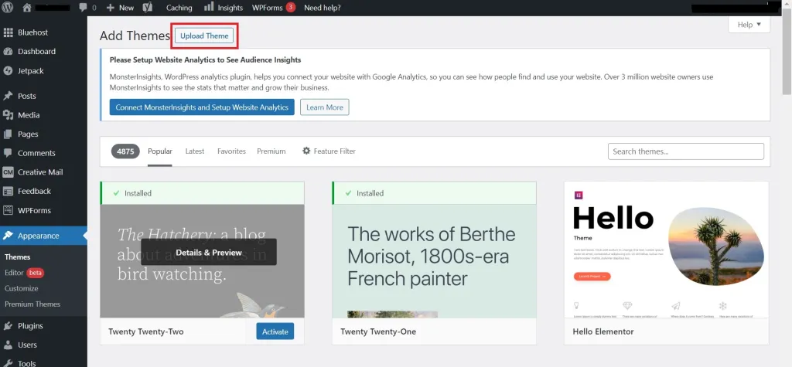The height and width of the screenshot is (367, 792).
Task: Open the Customize submenu item
Action: (21, 288)
